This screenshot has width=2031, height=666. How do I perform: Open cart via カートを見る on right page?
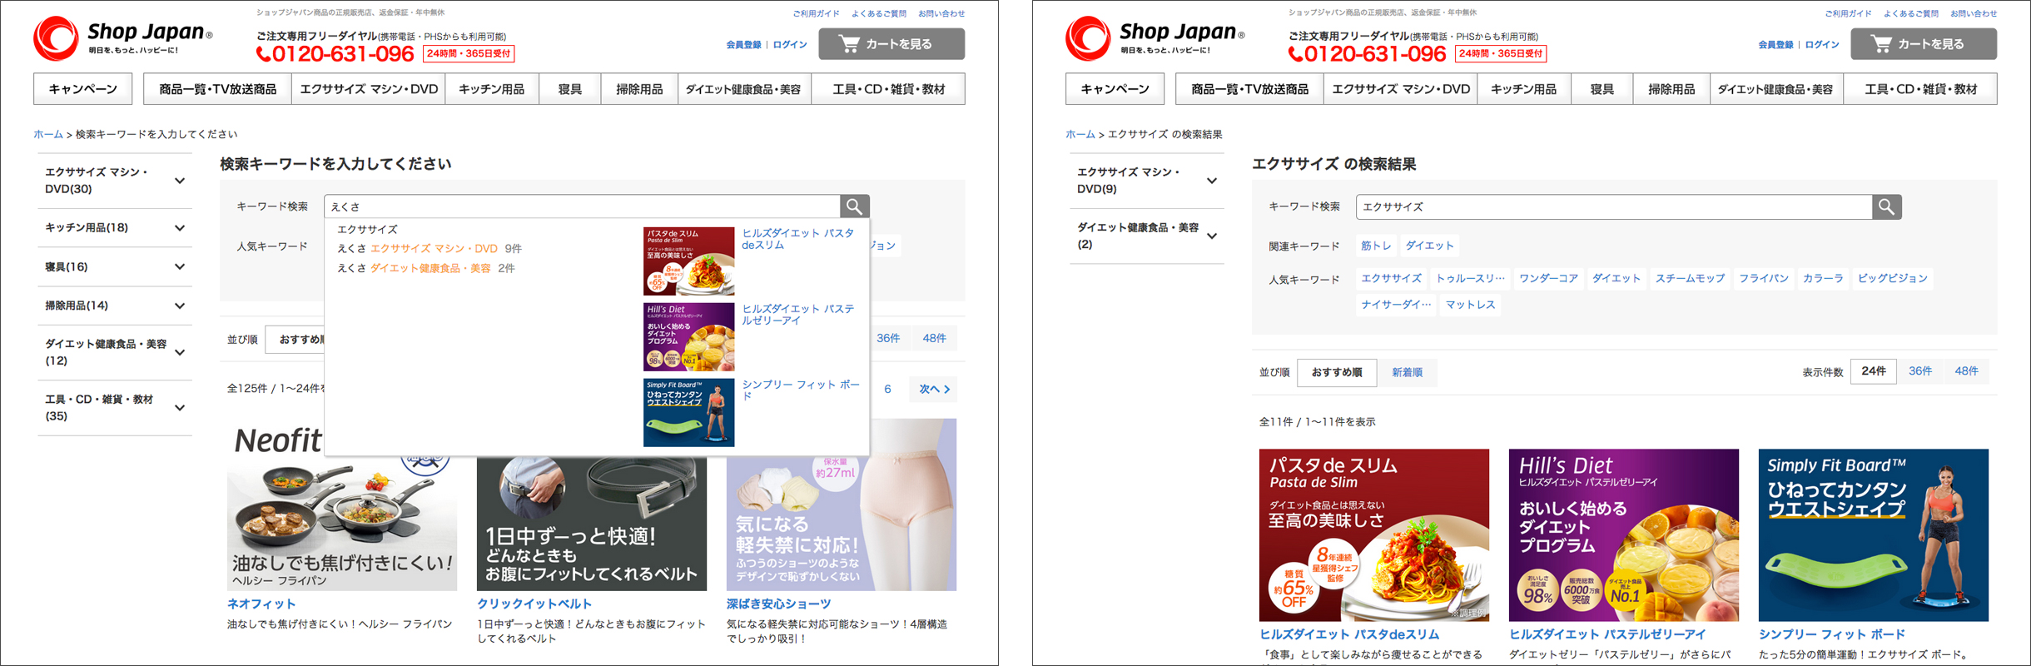pyautogui.click(x=1924, y=44)
